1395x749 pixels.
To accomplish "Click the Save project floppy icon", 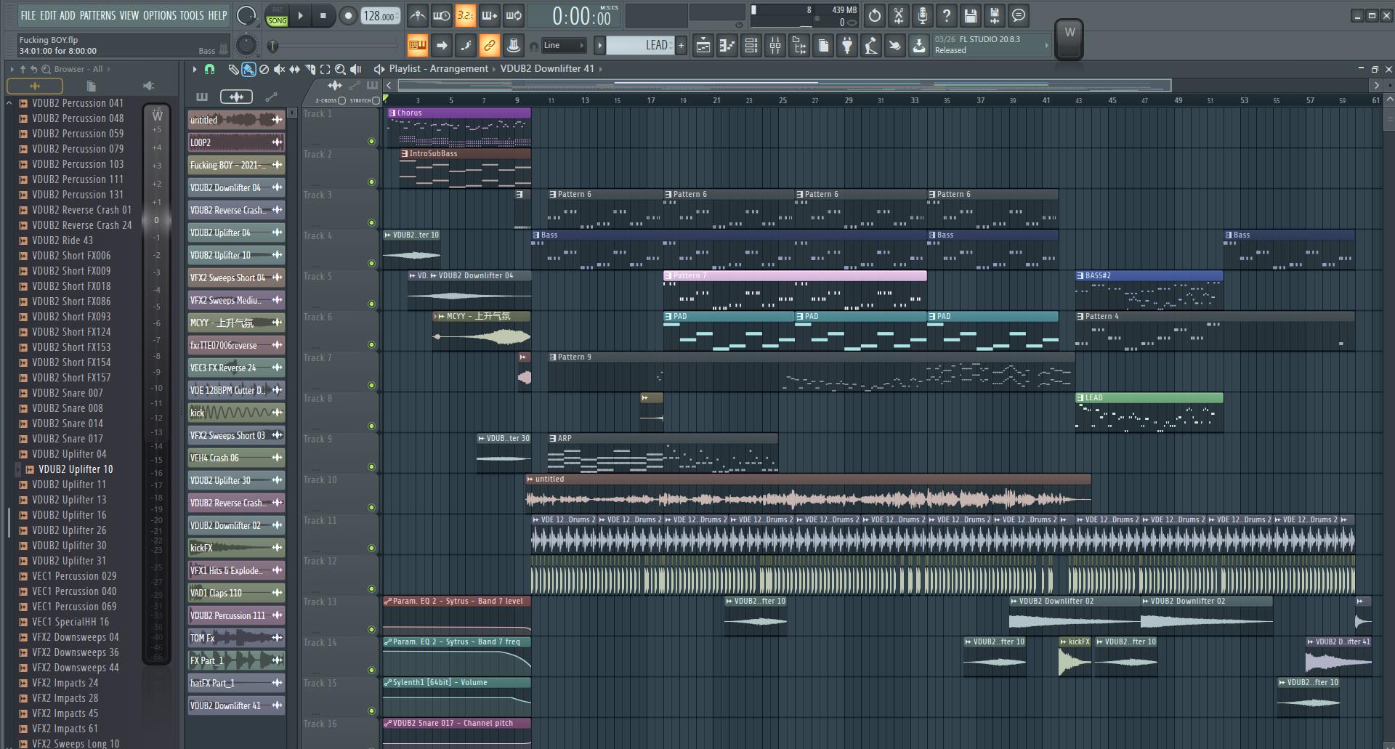I will coord(970,15).
